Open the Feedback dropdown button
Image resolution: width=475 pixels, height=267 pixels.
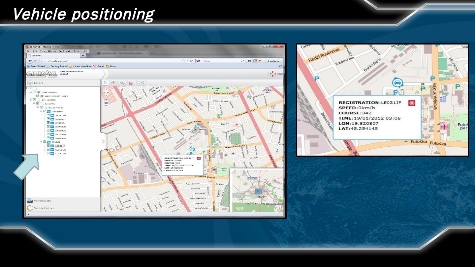coord(274,61)
